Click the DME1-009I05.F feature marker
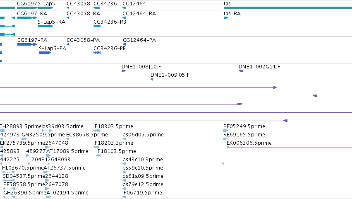The height and width of the screenshot is (199, 352). point(151,79)
